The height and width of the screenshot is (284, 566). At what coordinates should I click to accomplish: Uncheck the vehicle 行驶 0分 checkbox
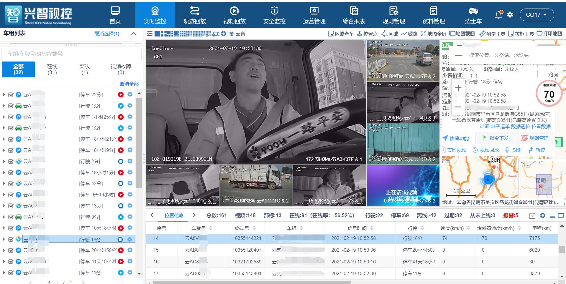point(11,217)
